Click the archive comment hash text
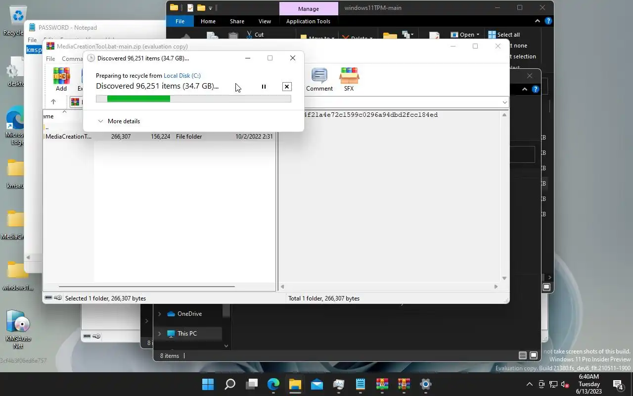The width and height of the screenshot is (633, 396). tap(371, 115)
